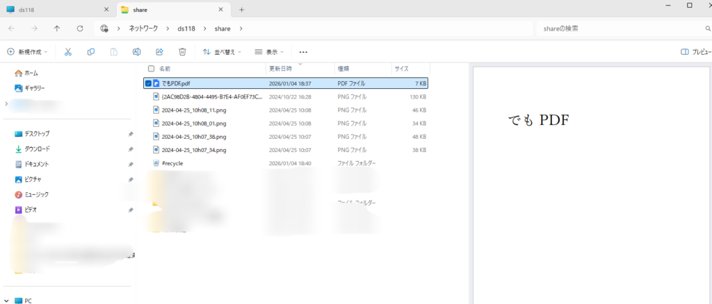Click ds118 breadcrumb in address bar
Screen dimensions: 712x304
click(186, 28)
